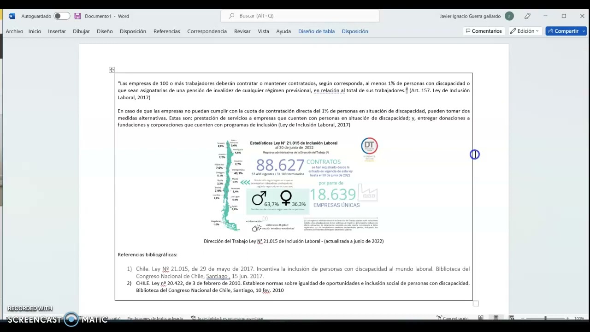This screenshot has width=590, height=332.
Task: Click the Accesibilidad: es necesario investigar status
Action: point(227,318)
